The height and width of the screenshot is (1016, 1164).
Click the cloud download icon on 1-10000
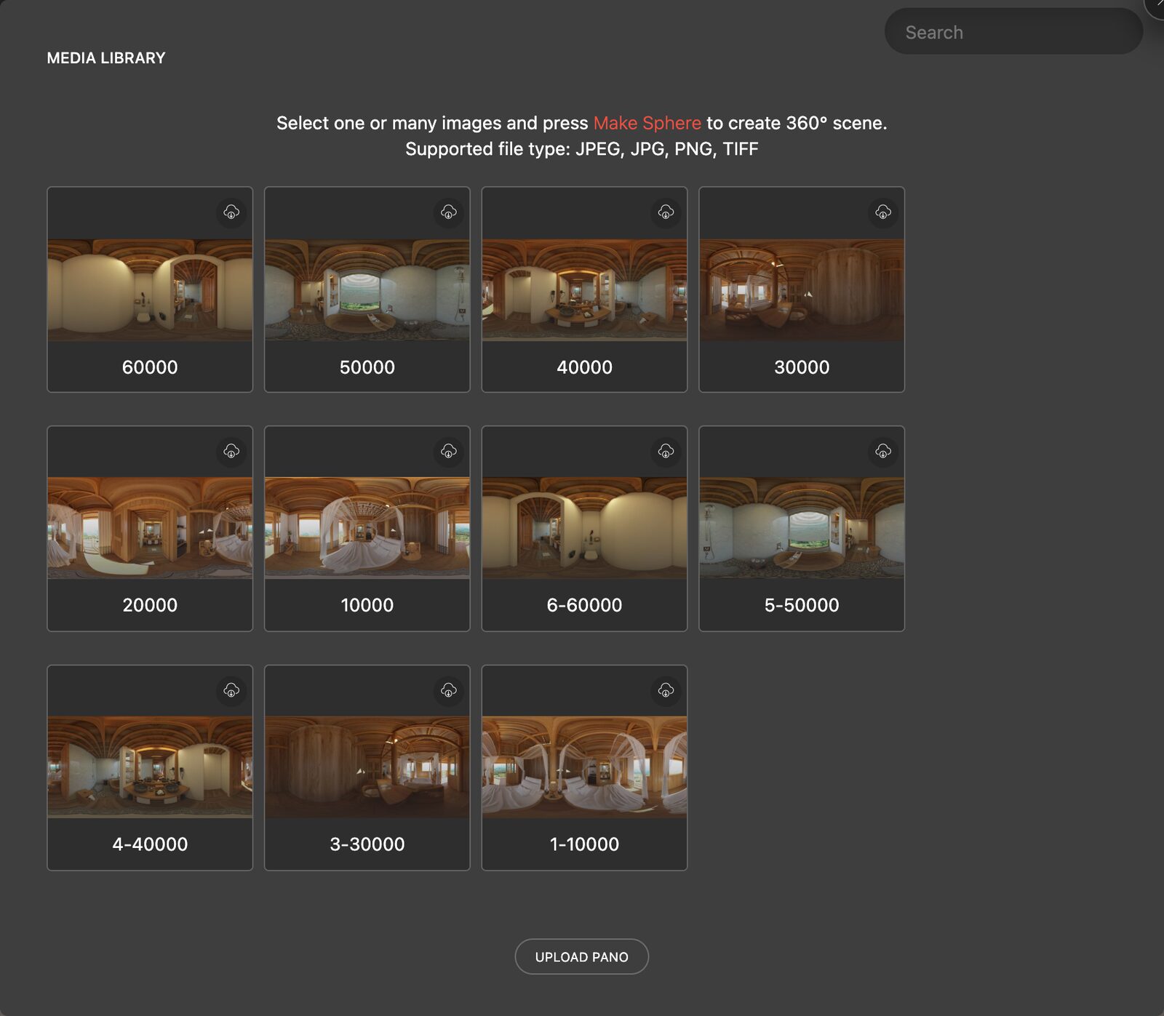click(666, 690)
